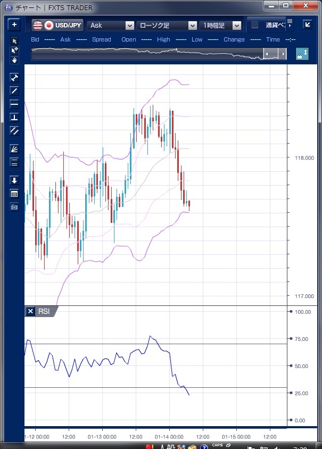Select the Fibonacci retracement lines tool
Screen dimensions: 322x449
point(14,162)
